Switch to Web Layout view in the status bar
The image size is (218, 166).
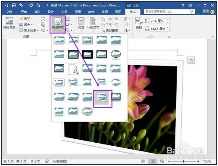(162, 161)
